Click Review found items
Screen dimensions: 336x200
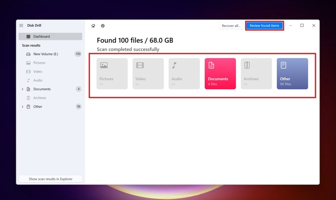tap(264, 25)
